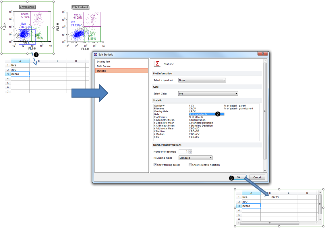Switch to the Display Text category
This screenshot has height=228, width=325.
pos(103,62)
